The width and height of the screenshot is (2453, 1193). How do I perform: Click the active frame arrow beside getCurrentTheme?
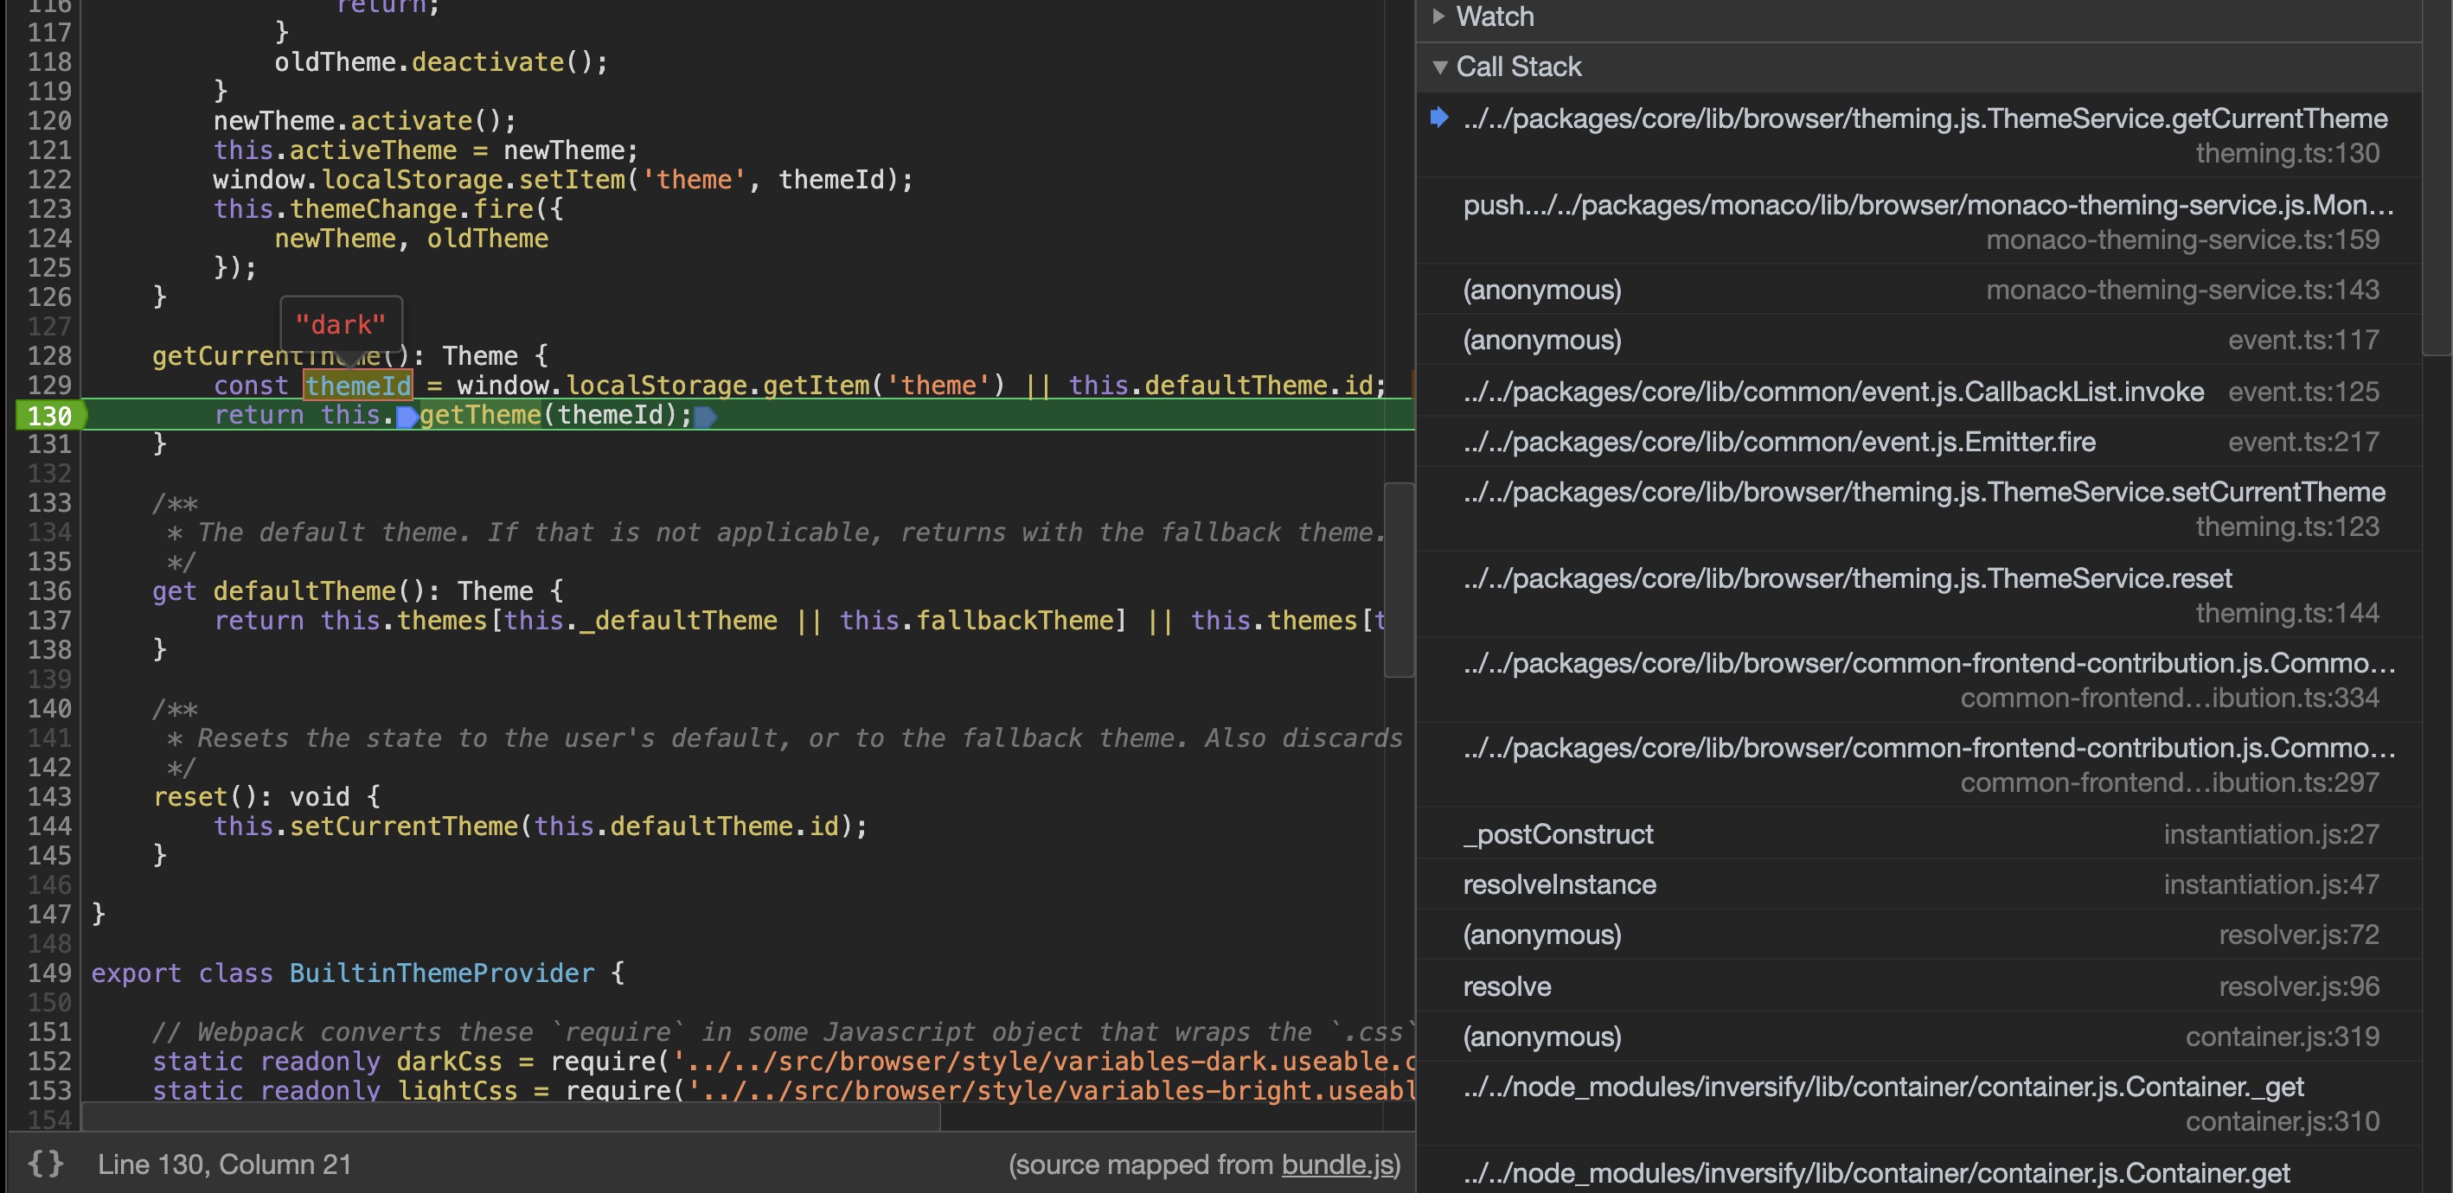pyautogui.click(x=1438, y=118)
